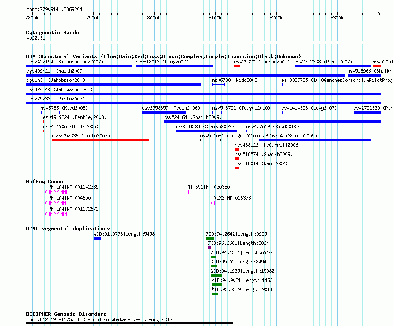Select the nsv438122 red loss marker
The image size is (393, 326).
237,149
